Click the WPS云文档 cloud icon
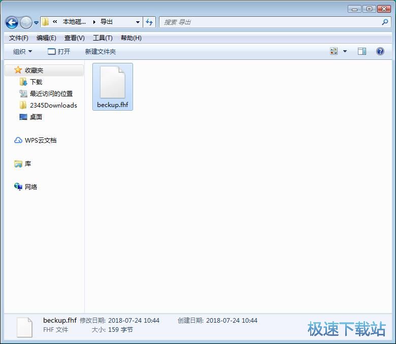 tap(18, 141)
